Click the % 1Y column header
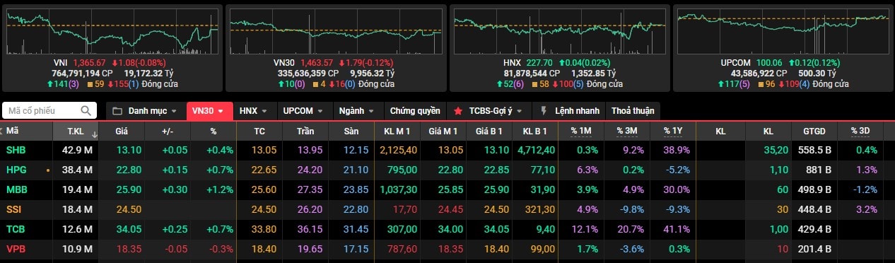Image resolution: width=895 pixels, height=263 pixels. [673, 131]
